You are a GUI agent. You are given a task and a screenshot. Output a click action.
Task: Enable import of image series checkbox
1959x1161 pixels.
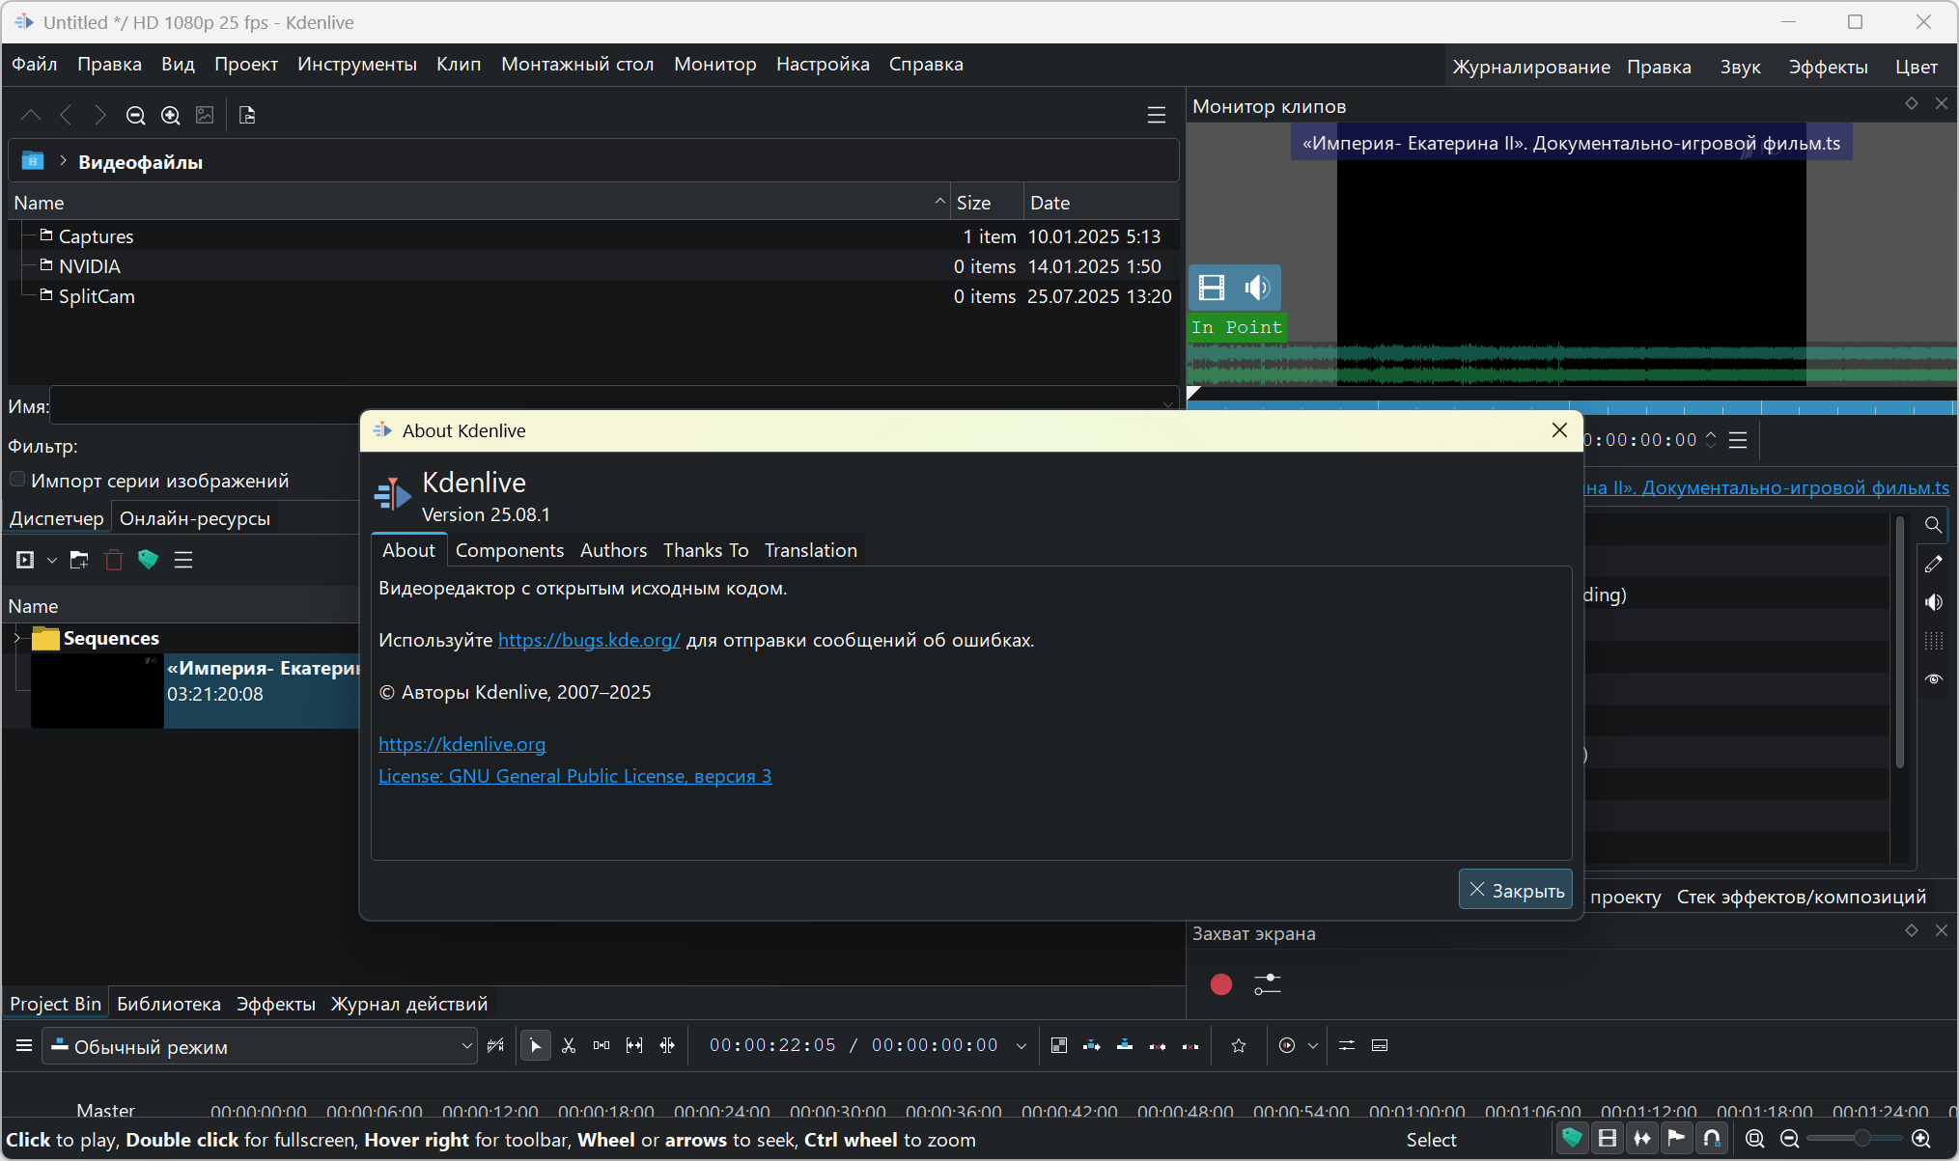point(17,480)
